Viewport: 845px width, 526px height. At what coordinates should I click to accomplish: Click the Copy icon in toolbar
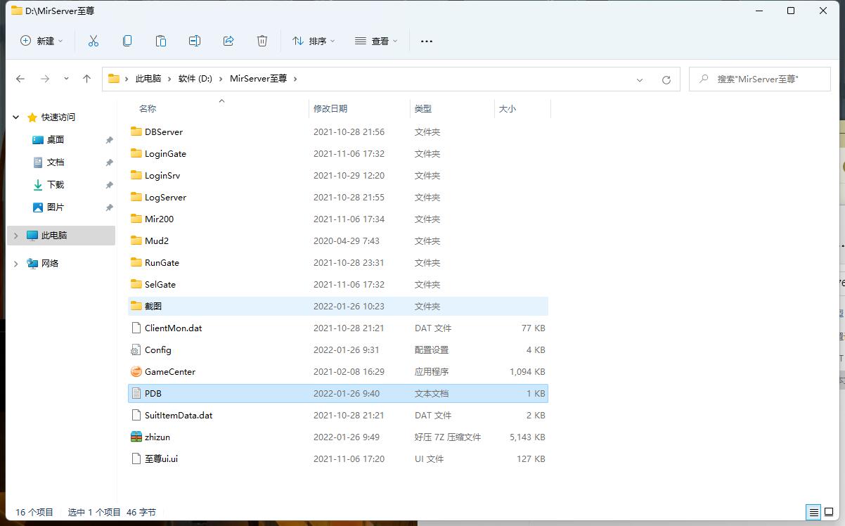127,41
